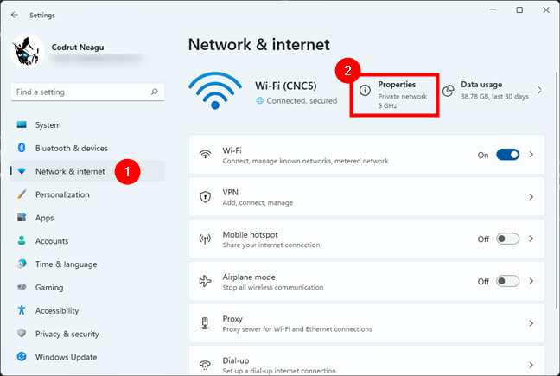Enable the Mobile hotspot toggle

(x=507, y=239)
